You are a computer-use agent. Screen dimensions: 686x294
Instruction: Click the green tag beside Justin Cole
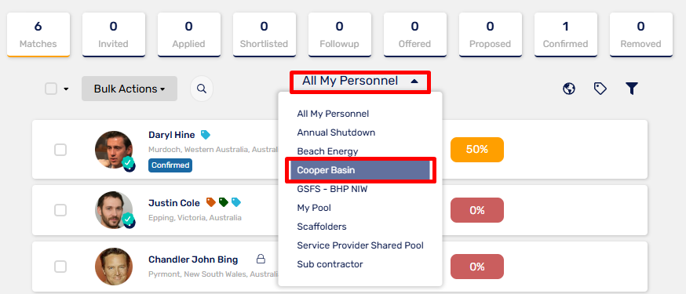pos(224,202)
